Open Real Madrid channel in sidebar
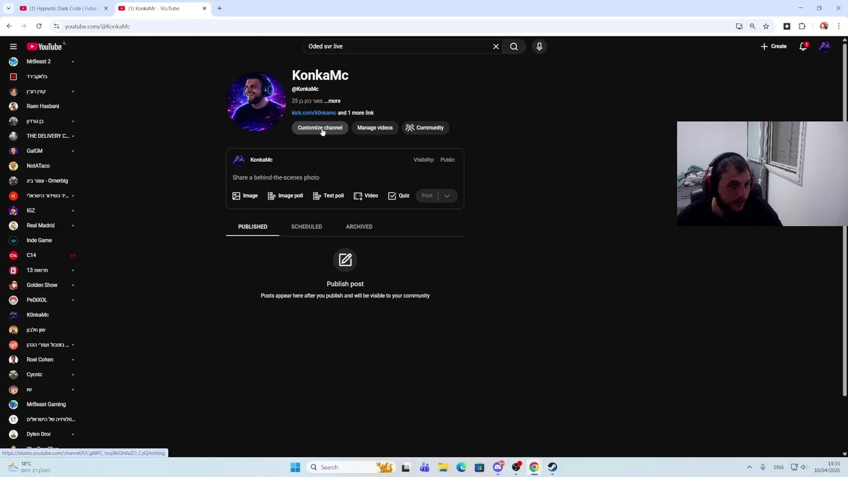The image size is (848, 477). pyautogui.click(x=40, y=225)
